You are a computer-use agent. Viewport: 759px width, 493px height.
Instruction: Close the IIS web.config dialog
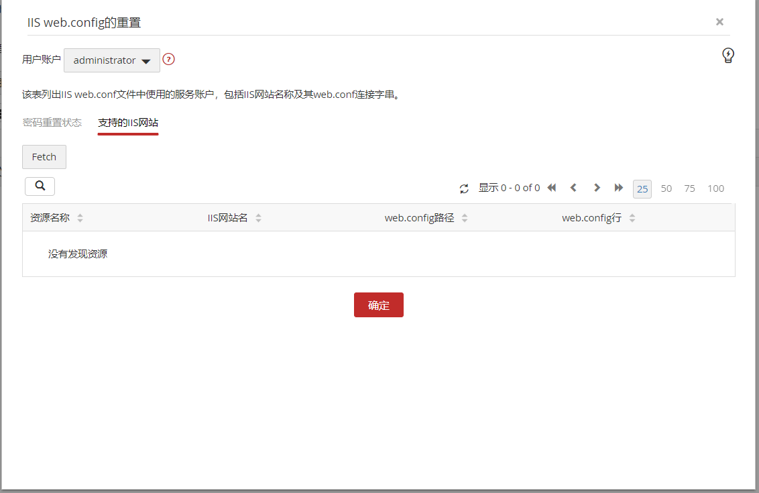pyautogui.click(x=720, y=21)
